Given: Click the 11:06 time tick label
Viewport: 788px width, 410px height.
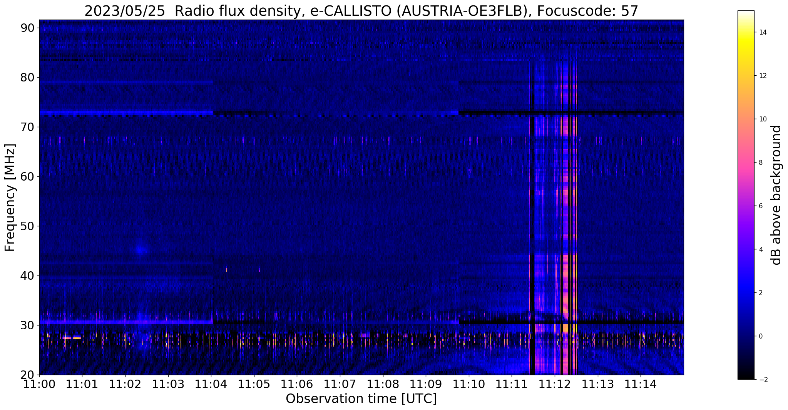Looking at the screenshot, I should click(x=297, y=384).
